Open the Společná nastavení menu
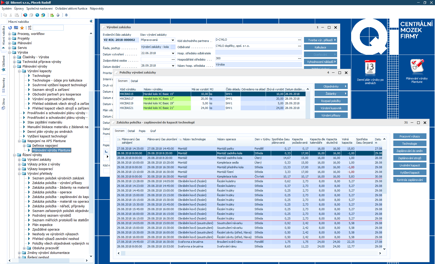435x264 pixels. tap(39, 9)
